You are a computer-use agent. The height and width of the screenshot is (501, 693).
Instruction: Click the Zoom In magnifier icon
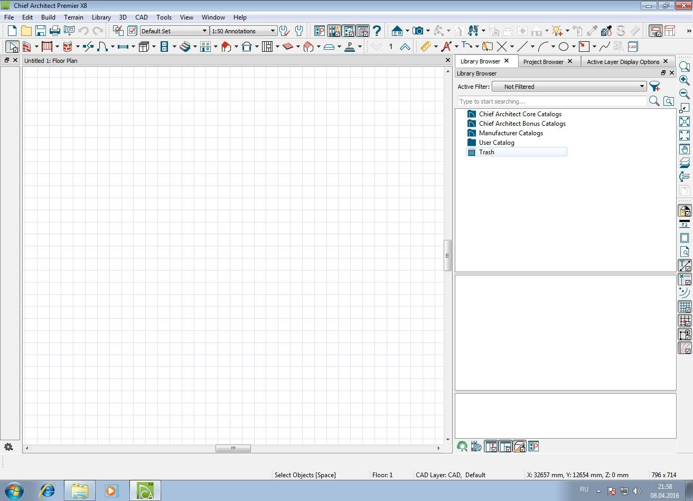pos(685,80)
